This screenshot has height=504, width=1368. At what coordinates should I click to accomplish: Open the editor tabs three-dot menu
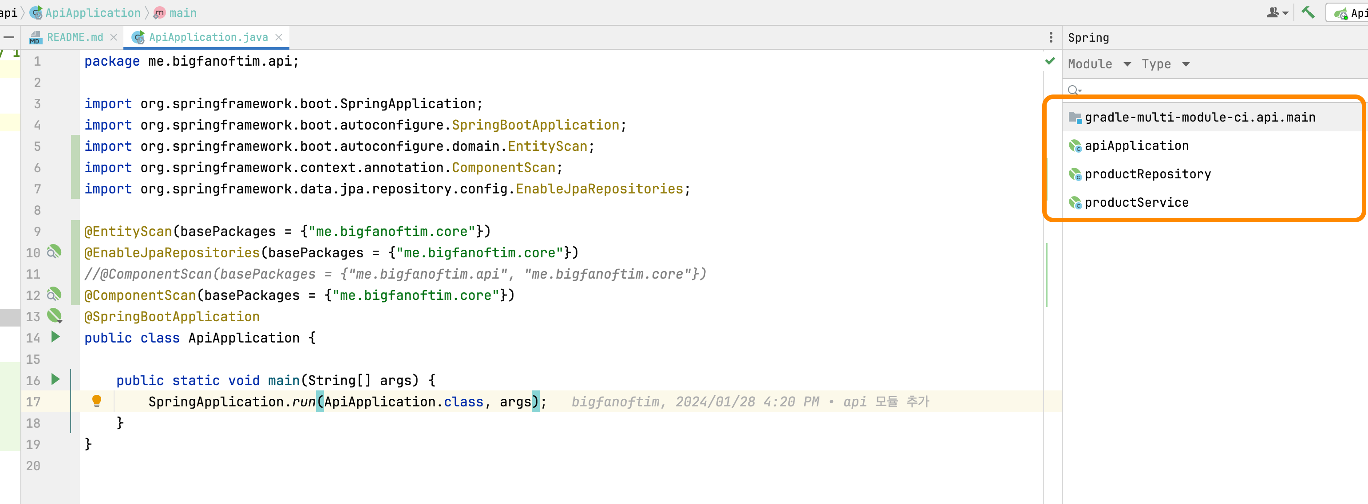(x=1051, y=37)
